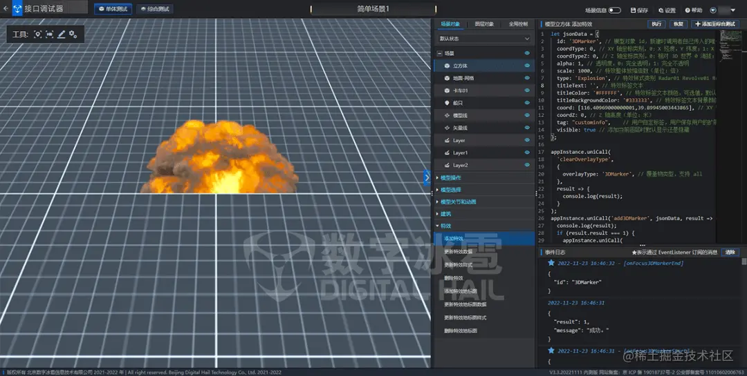
Task: Open the gears settings tool in 工具 bar
Action: click(x=73, y=34)
